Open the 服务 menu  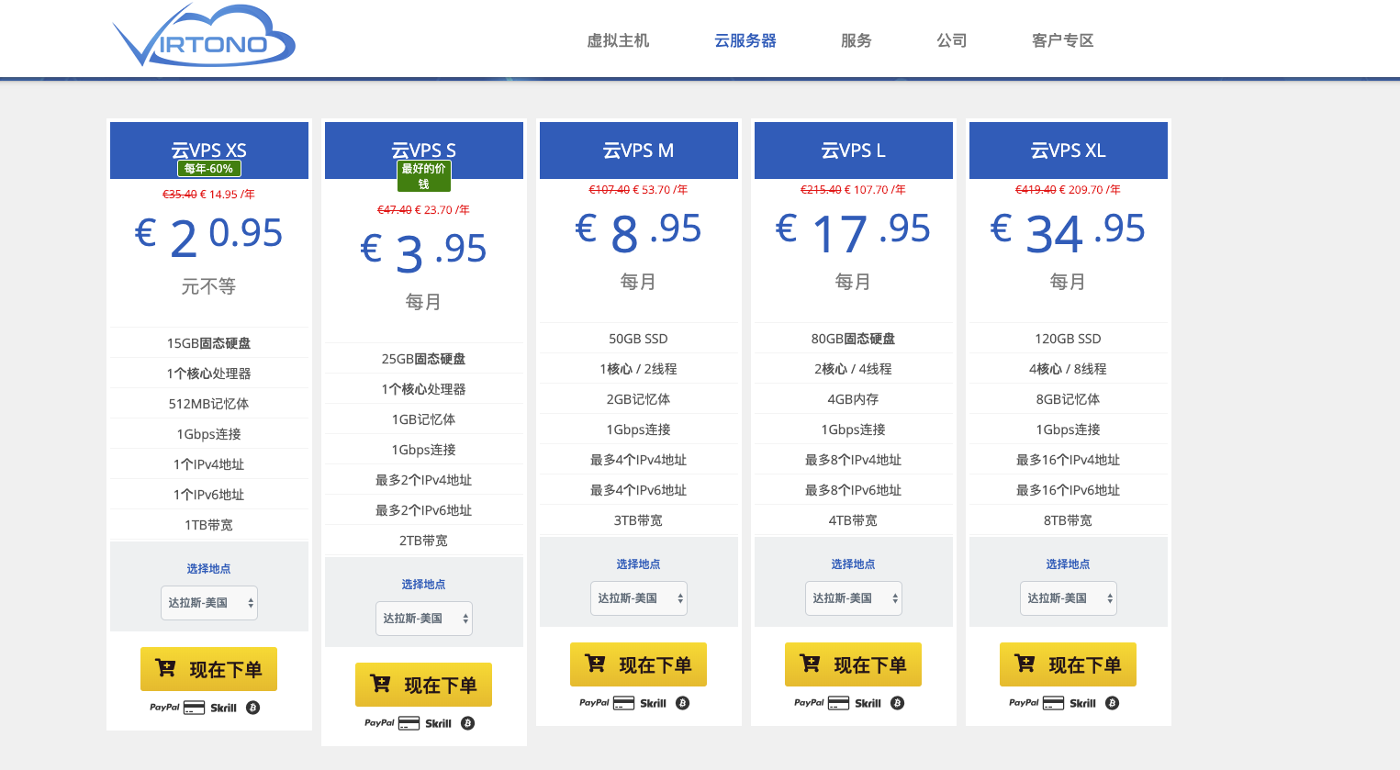(x=857, y=40)
